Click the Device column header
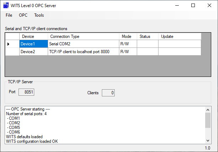218x152 pixels. [x=33, y=36]
